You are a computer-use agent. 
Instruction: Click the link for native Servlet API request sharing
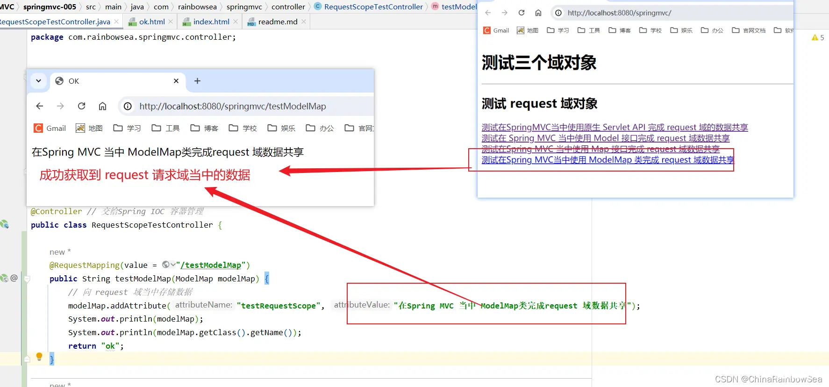(615, 127)
